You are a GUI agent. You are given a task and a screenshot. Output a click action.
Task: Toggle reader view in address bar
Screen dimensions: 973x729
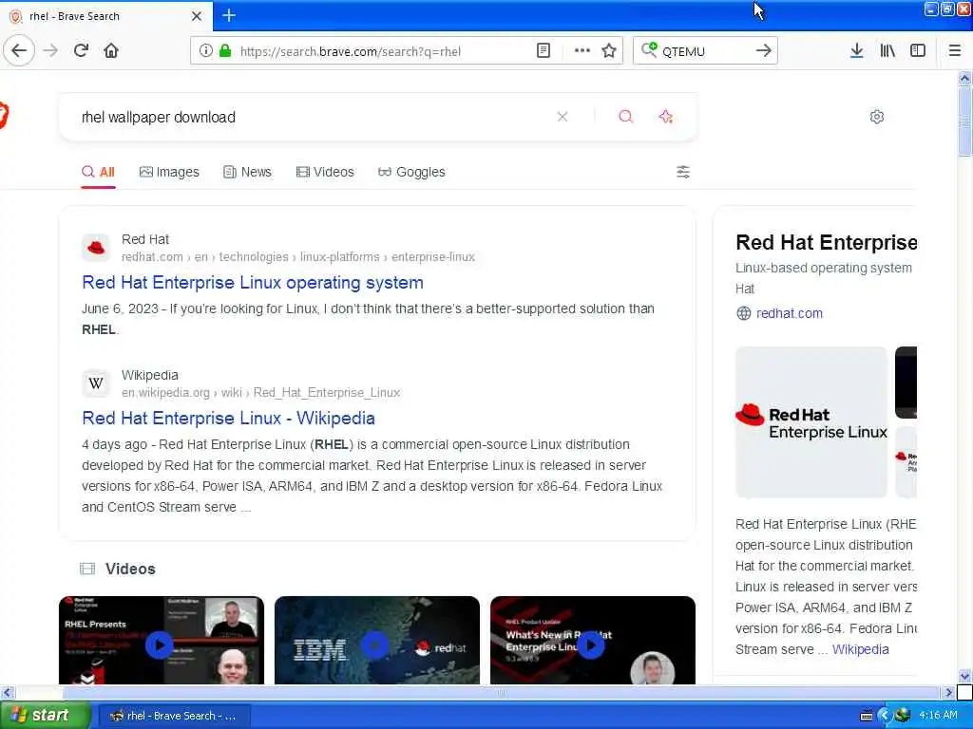point(543,51)
